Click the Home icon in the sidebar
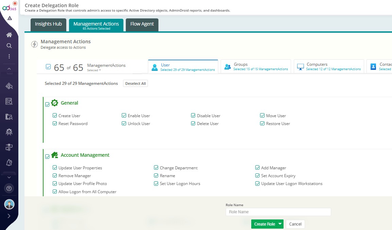Viewport: 392px width, 230px height. 9,34
